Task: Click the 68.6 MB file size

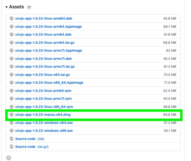Action: click(170, 43)
